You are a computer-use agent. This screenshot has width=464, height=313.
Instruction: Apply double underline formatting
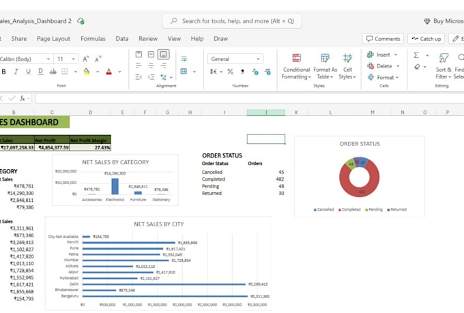pyautogui.click(x=40, y=72)
